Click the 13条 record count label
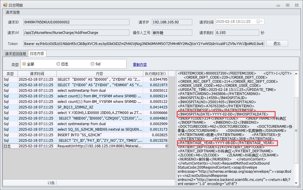Screen dimensions: 303x190 [x=51, y=183]
